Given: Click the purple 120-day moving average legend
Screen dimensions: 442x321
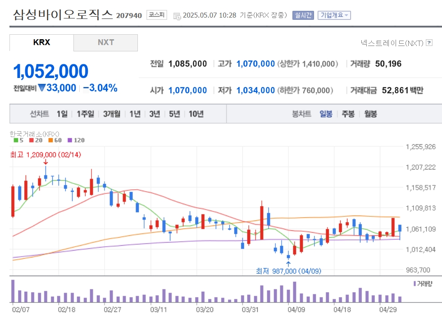Looking at the screenshot, I should click(76, 140).
